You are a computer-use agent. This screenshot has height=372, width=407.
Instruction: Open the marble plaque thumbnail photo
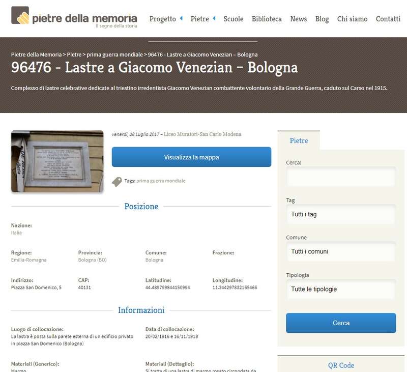[x=57, y=161]
